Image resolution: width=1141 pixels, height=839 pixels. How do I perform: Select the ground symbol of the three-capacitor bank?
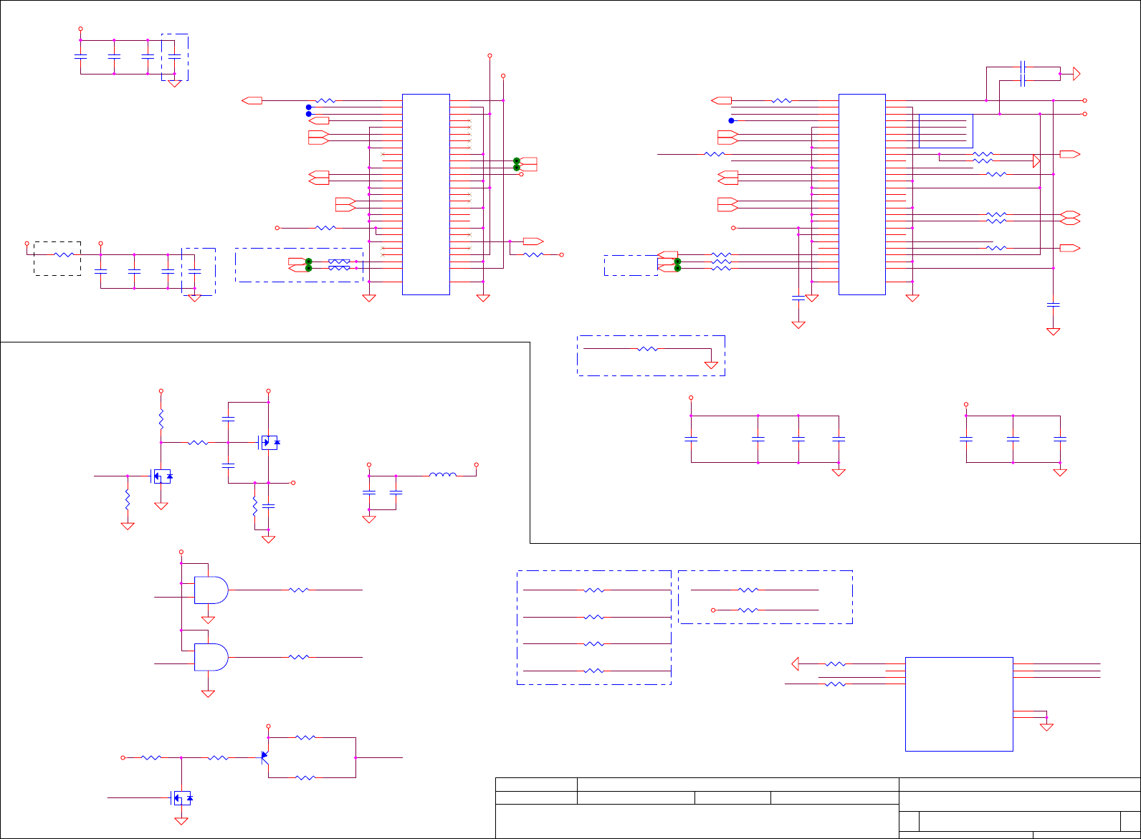pos(1060,472)
